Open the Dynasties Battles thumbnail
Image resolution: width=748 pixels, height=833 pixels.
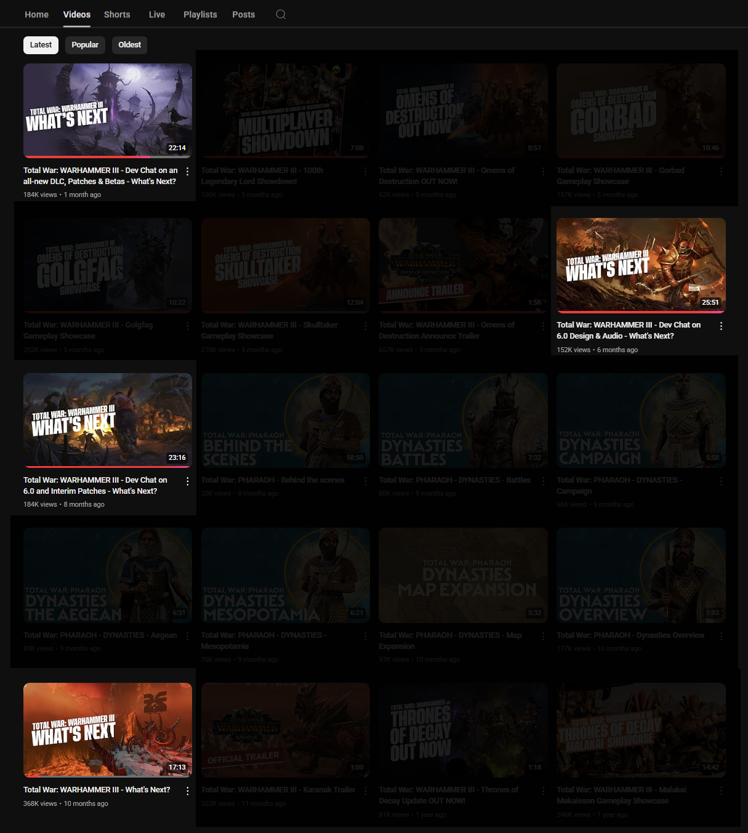click(463, 421)
